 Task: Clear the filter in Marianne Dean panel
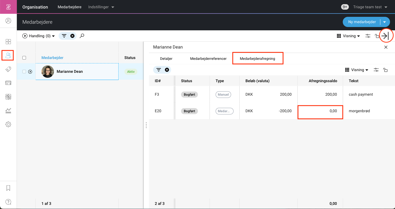(167, 70)
